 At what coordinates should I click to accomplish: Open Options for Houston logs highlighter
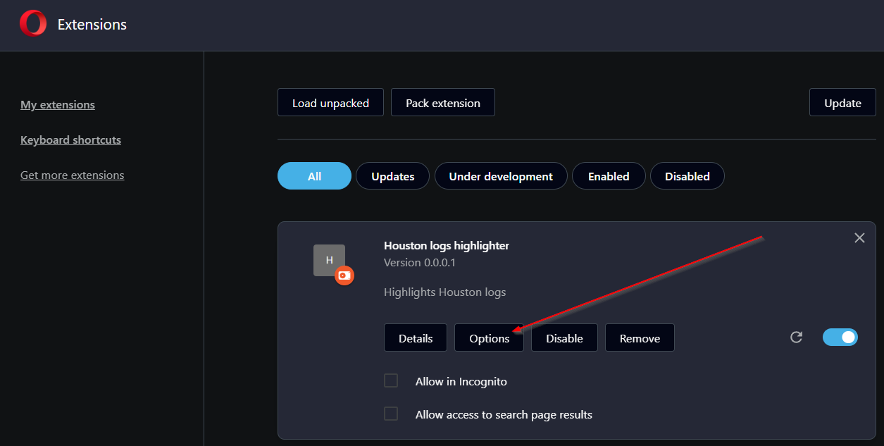(x=489, y=338)
